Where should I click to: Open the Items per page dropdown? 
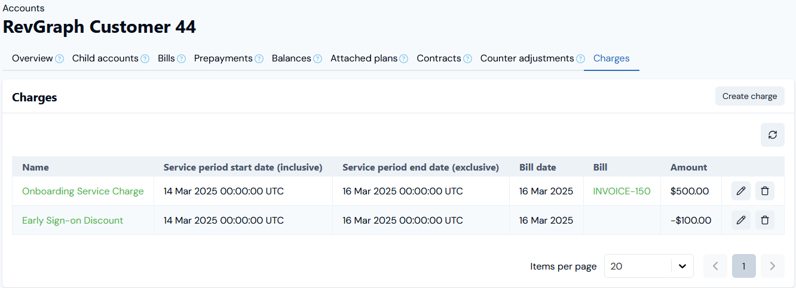point(648,266)
